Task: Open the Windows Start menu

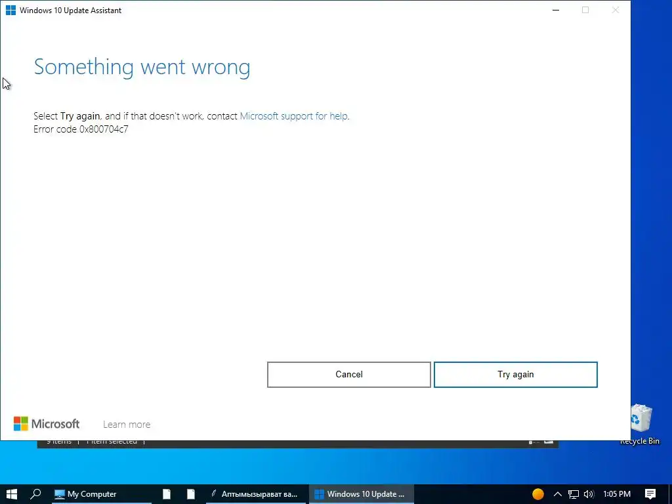Action: [12, 494]
